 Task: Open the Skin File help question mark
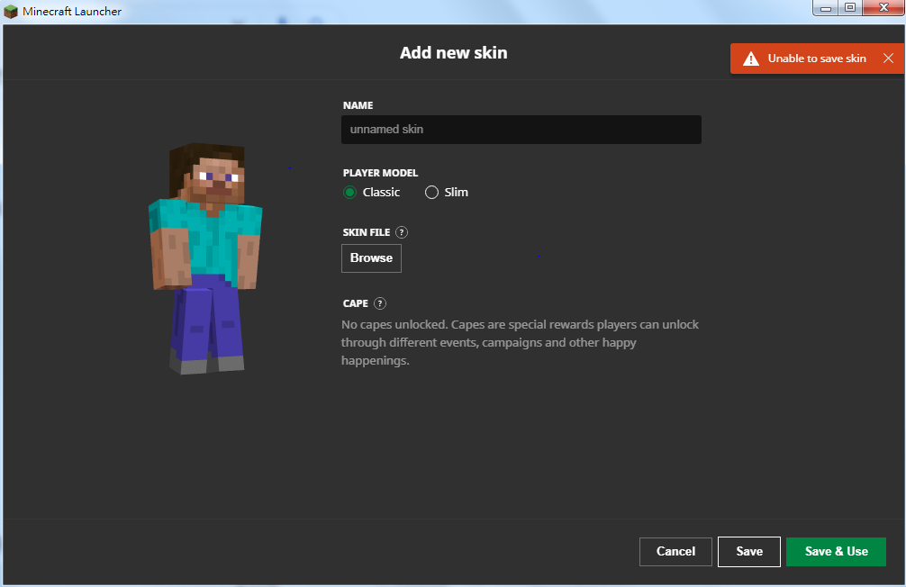click(402, 232)
